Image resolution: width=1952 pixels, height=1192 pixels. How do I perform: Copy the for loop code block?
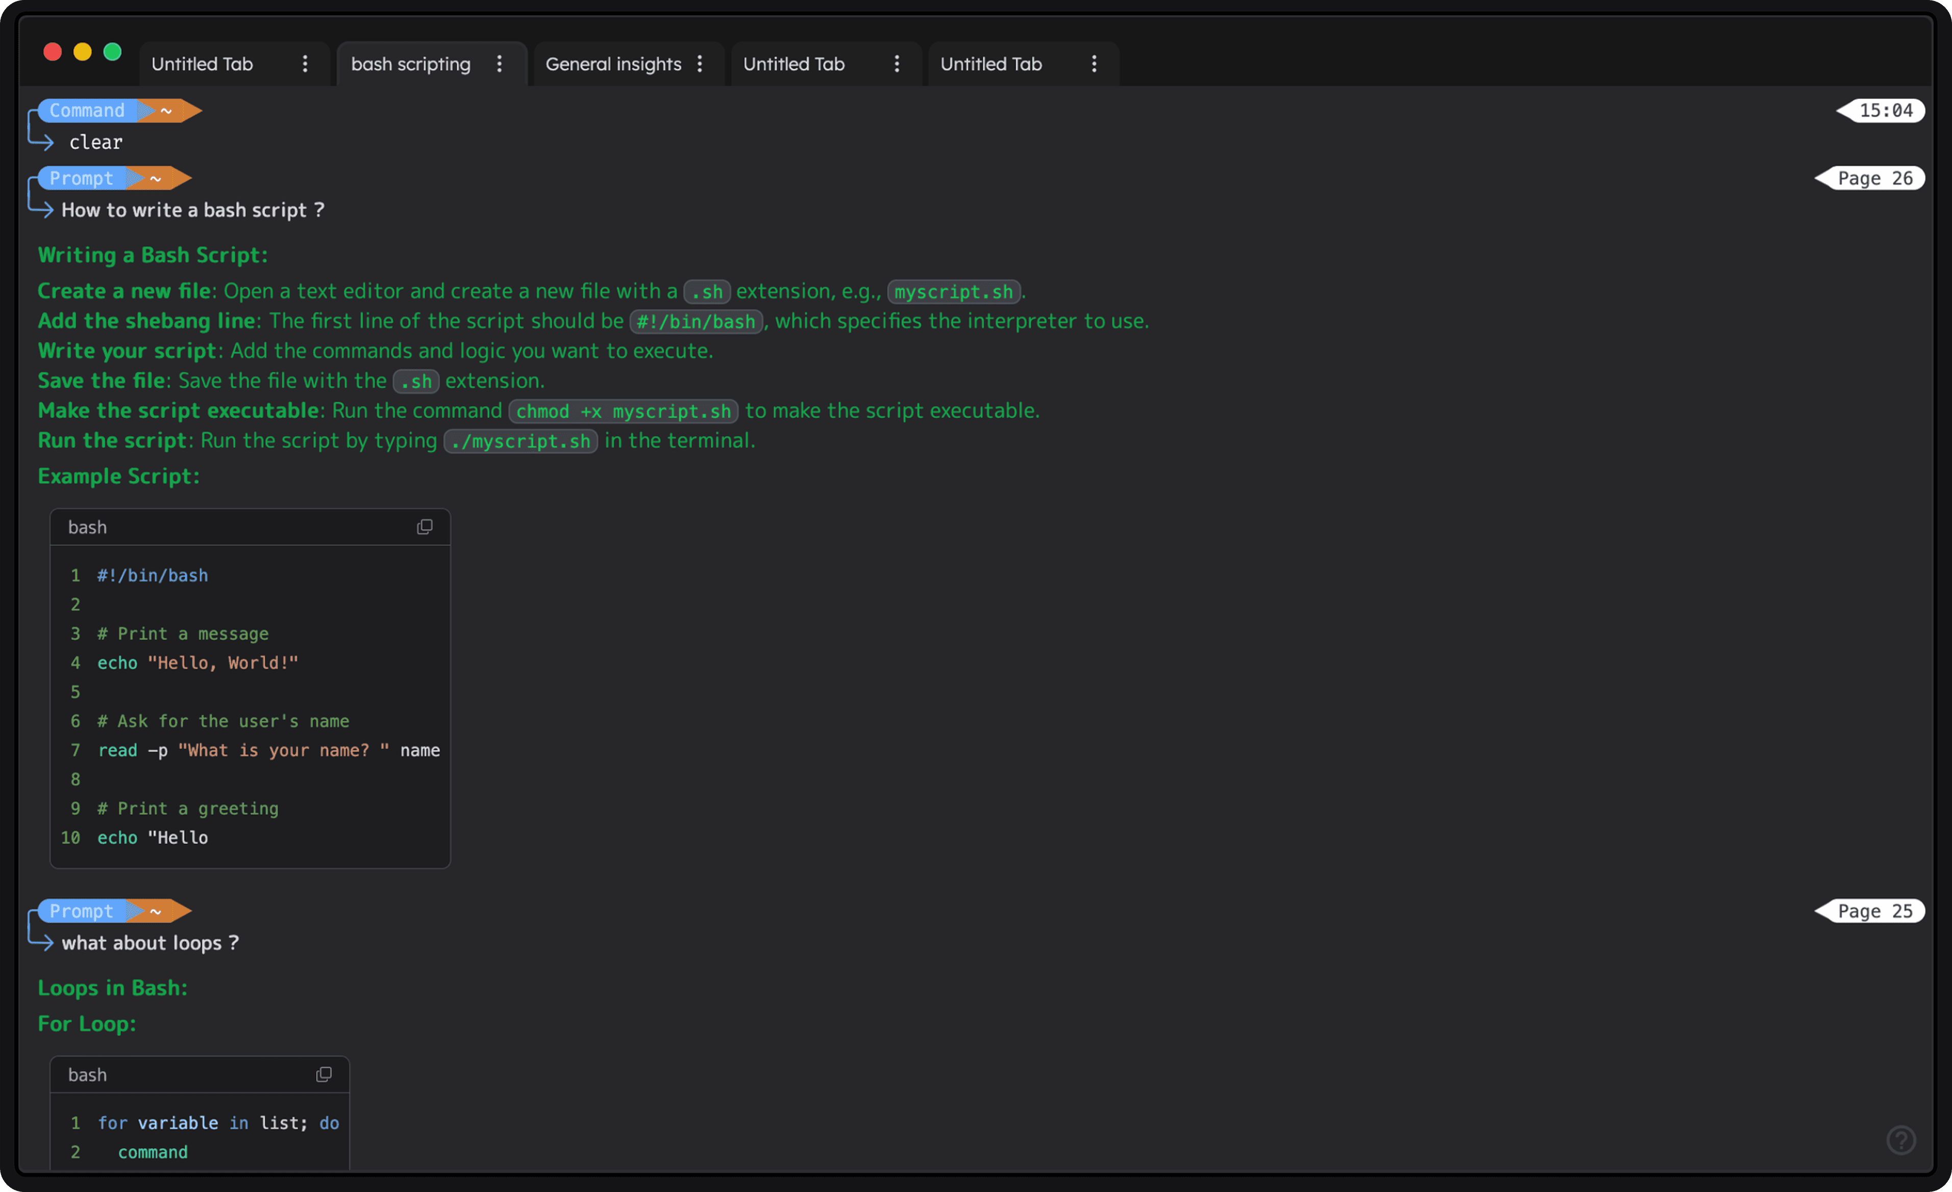click(x=324, y=1074)
